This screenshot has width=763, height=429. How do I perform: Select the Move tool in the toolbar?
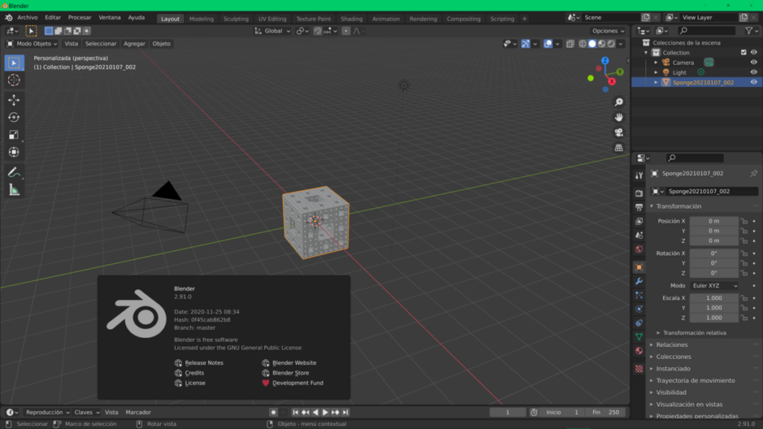pos(13,99)
